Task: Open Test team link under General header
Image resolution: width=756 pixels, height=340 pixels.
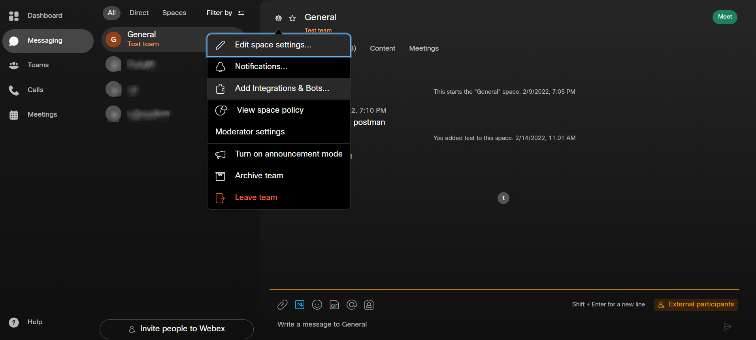Action: pyautogui.click(x=318, y=30)
